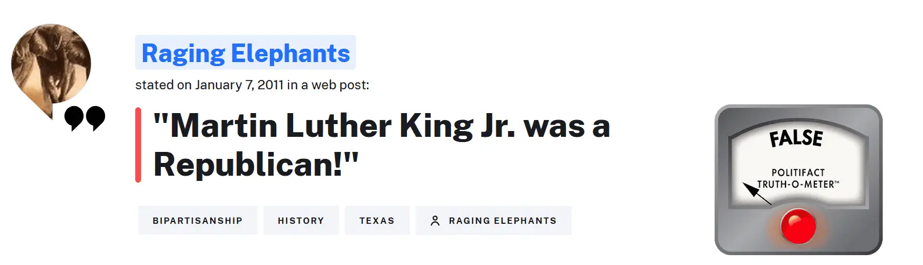Click the person icon in the speaker tag
This screenshot has height=265, width=923.
point(435,221)
